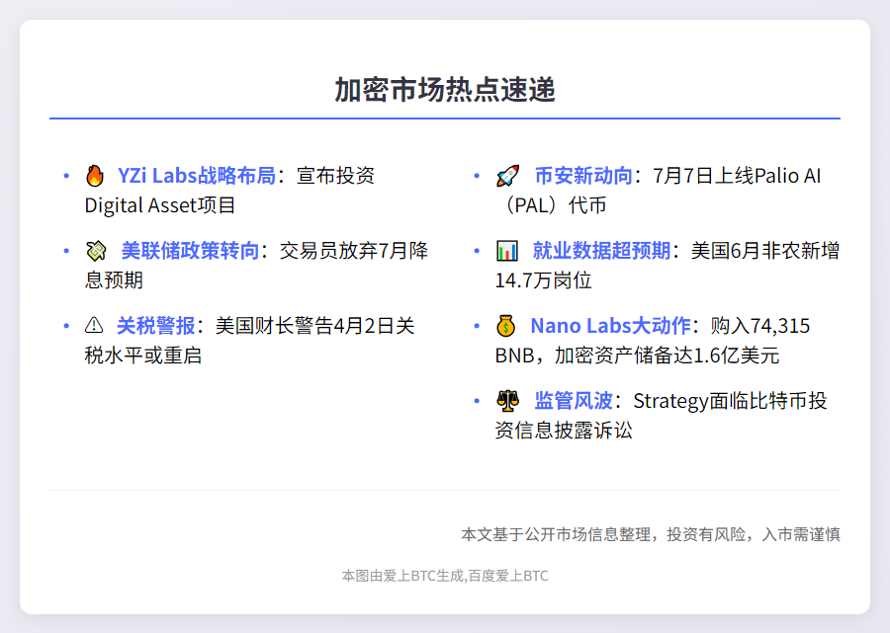This screenshot has width=890, height=633.
Task: Click the banknote emoji beside 美联储政策转向
Action: 96,251
